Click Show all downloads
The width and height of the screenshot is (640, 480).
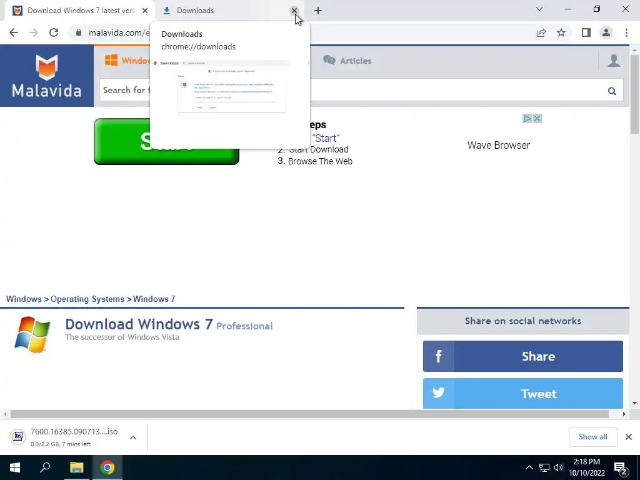[592, 437]
